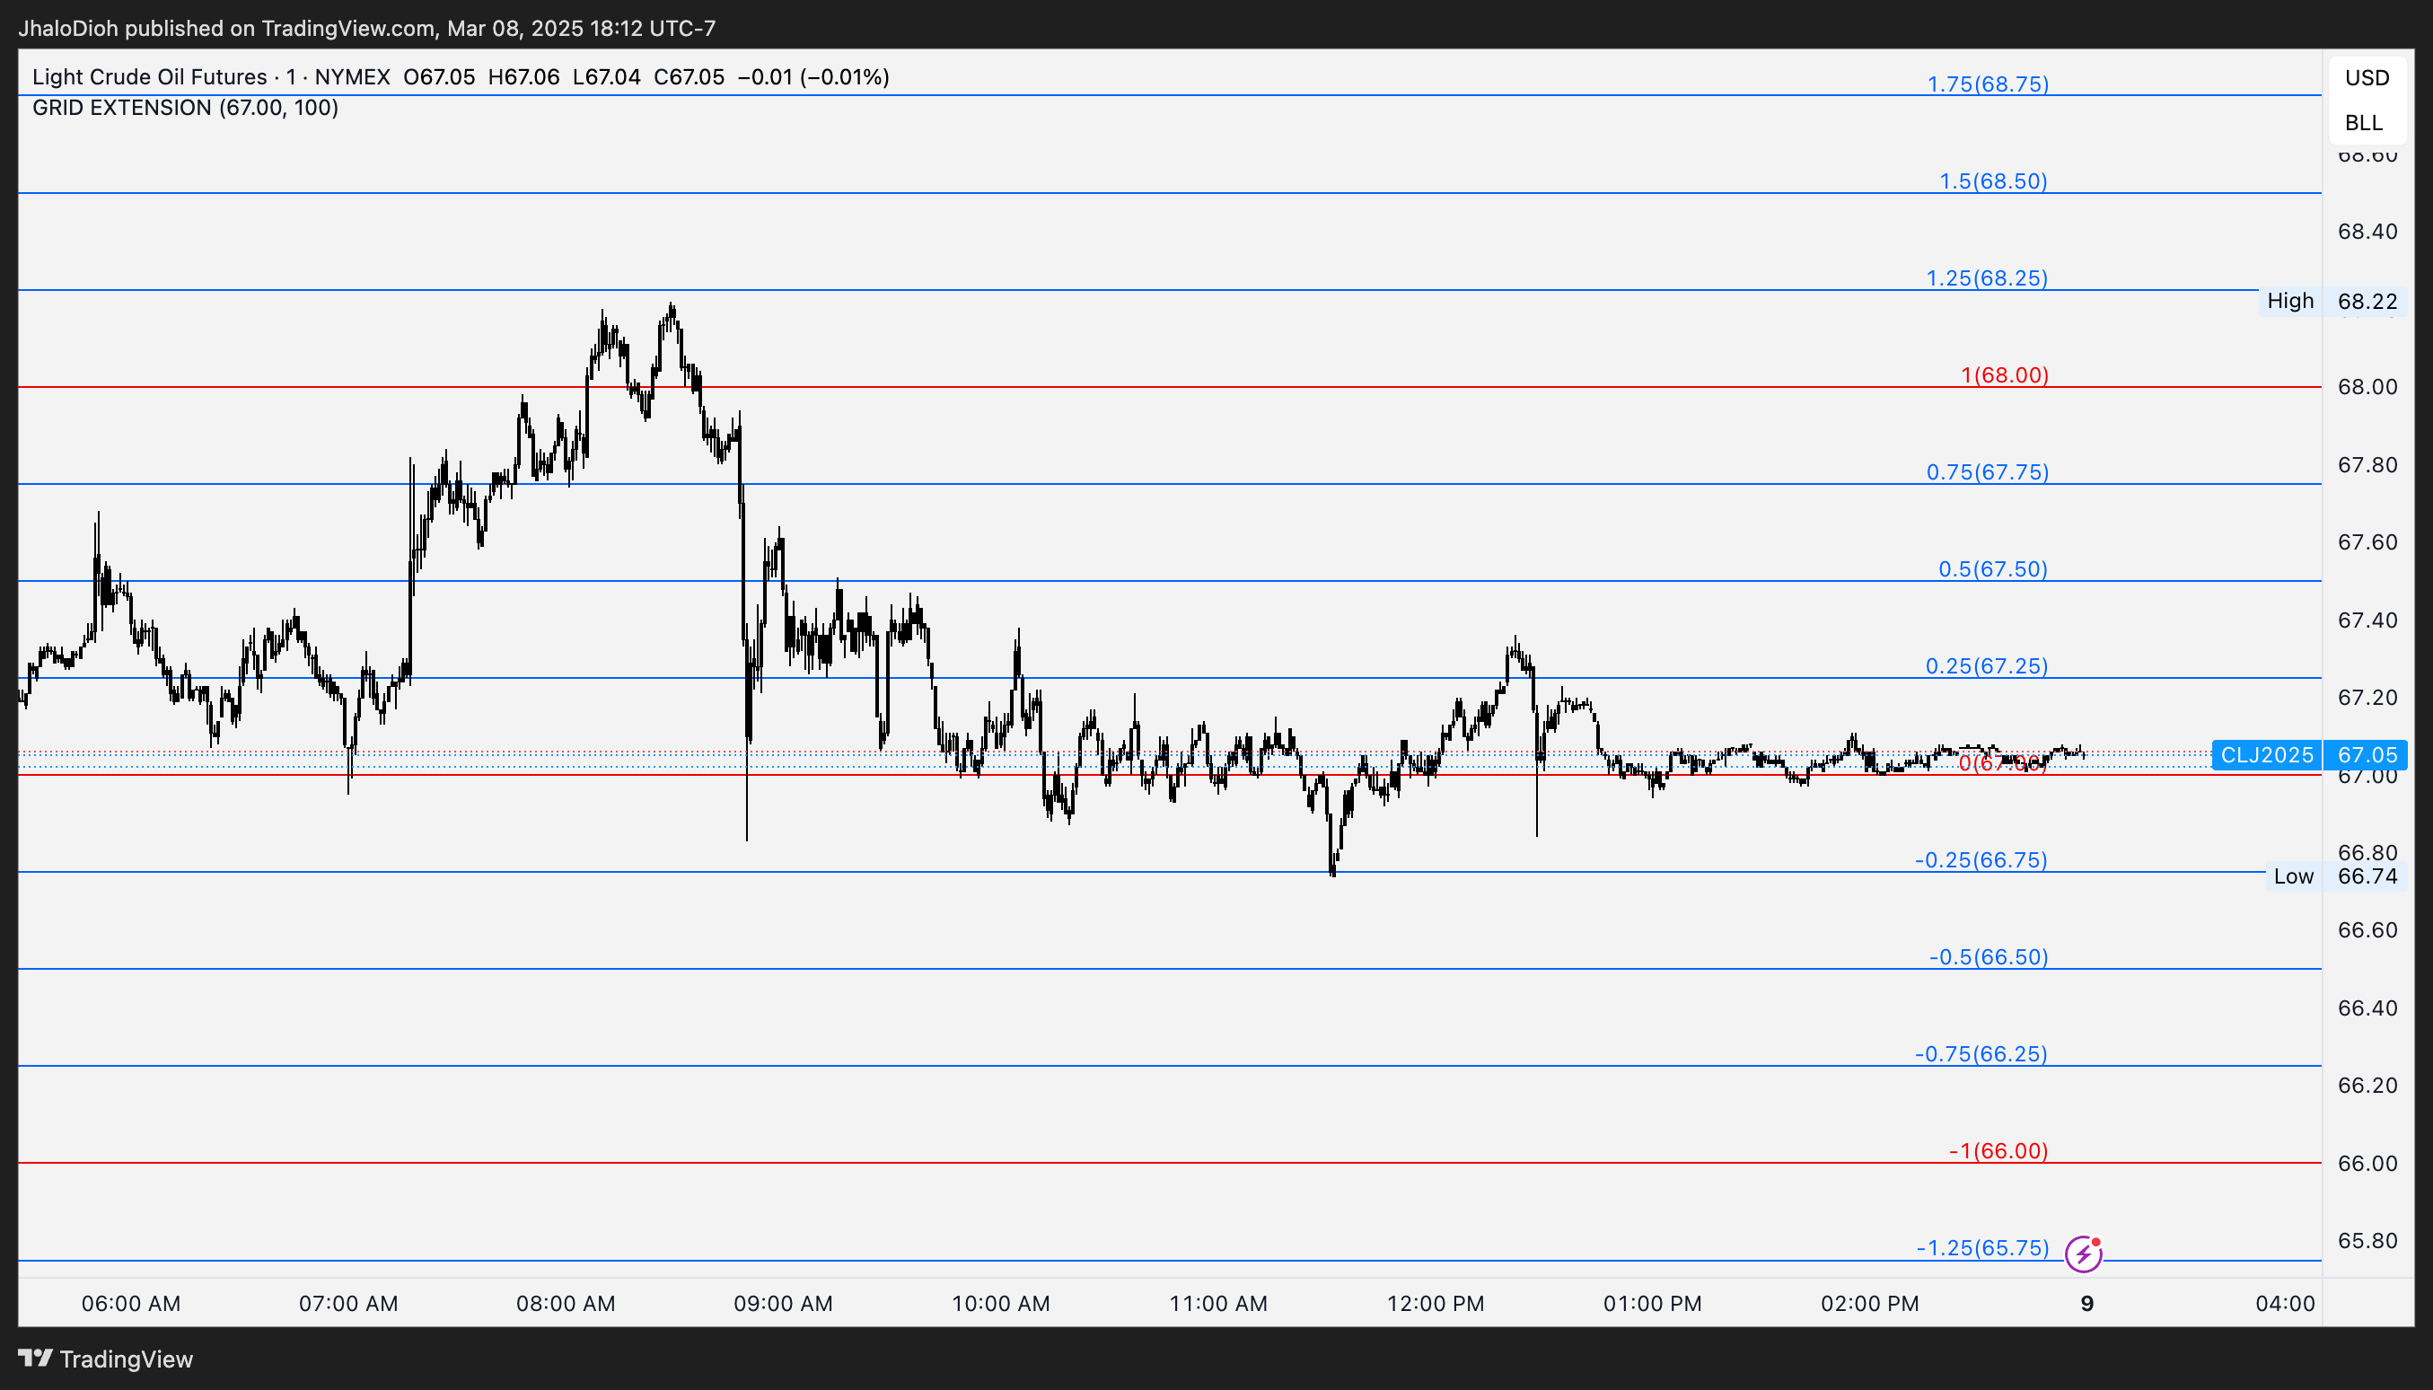Viewport: 2433px width, 1390px height.
Task: Click the bold 9 date label on time axis
Action: coord(2086,1303)
